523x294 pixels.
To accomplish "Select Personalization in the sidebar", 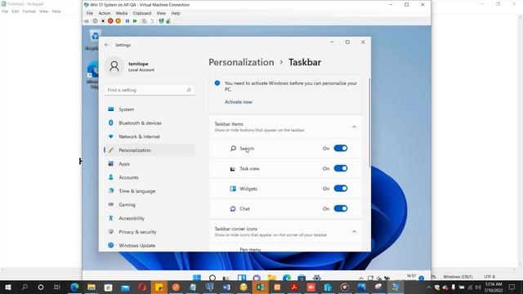I will point(150,150).
